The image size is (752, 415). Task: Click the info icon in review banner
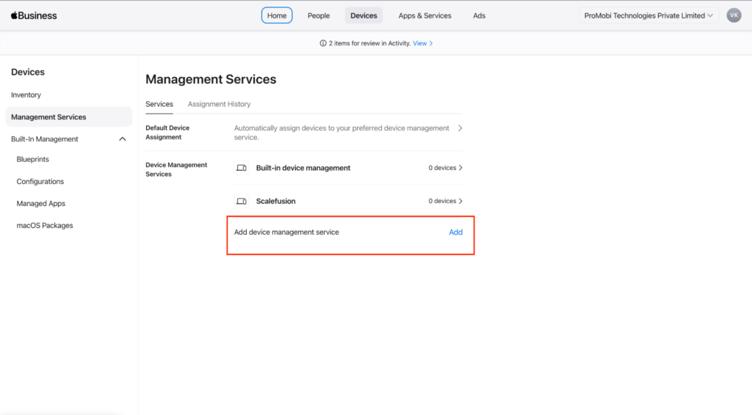coord(323,43)
